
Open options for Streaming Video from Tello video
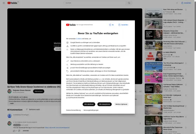click(x=186, y=42)
